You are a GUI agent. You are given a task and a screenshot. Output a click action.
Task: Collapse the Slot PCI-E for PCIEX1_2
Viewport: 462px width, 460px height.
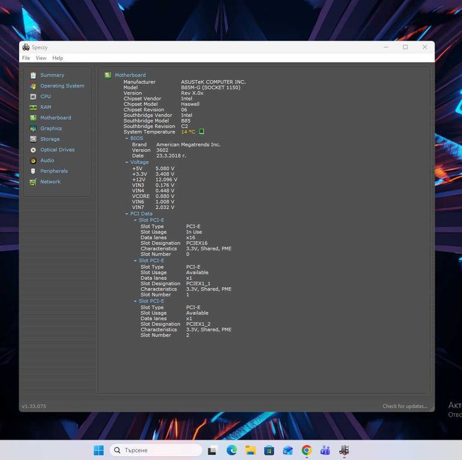pyautogui.click(x=135, y=301)
